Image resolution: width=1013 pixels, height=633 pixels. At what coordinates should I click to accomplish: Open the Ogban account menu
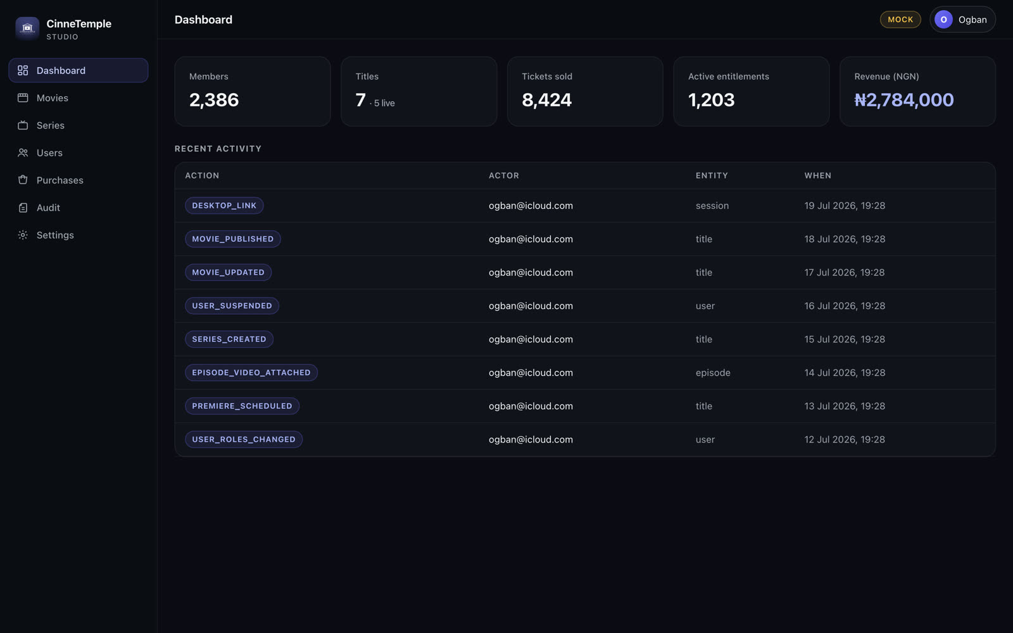962,20
